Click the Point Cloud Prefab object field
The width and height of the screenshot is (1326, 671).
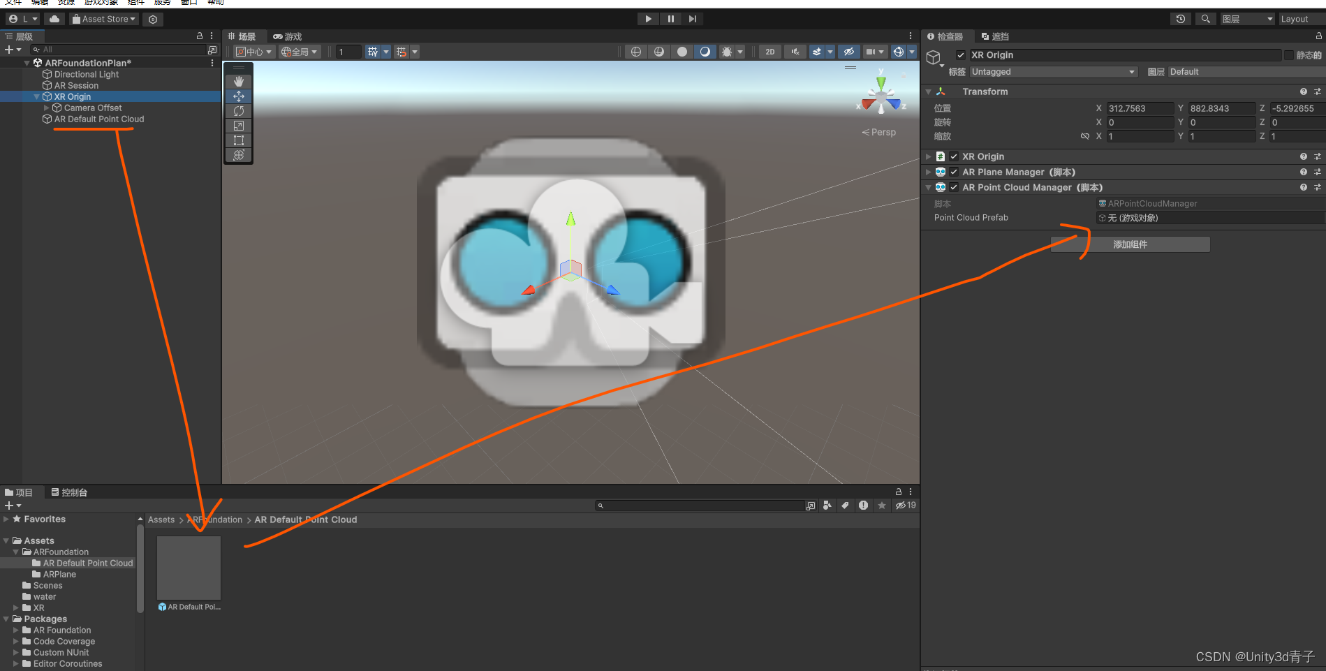(1210, 218)
